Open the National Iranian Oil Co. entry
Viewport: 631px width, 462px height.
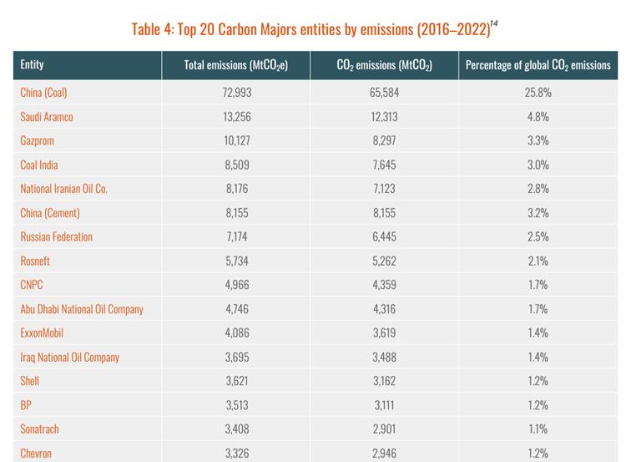(63, 189)
